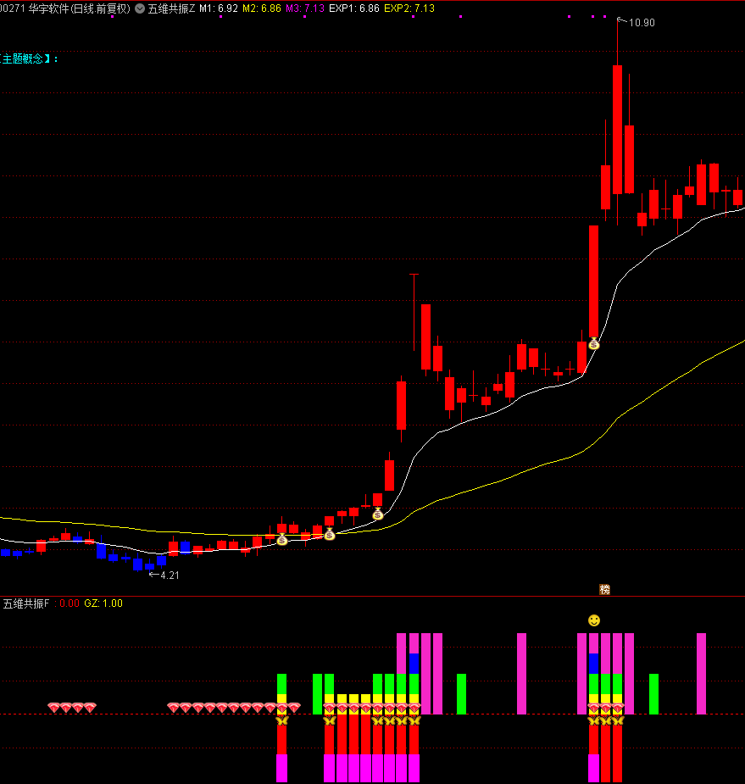Click the rightmost green bar in the indicator panel

pos(653,694)
